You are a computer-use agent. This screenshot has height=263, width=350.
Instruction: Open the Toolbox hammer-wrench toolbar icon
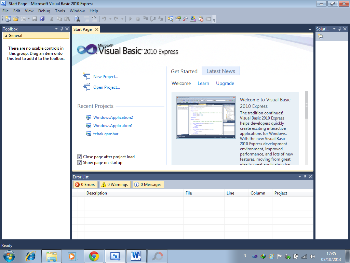point(186,19)
